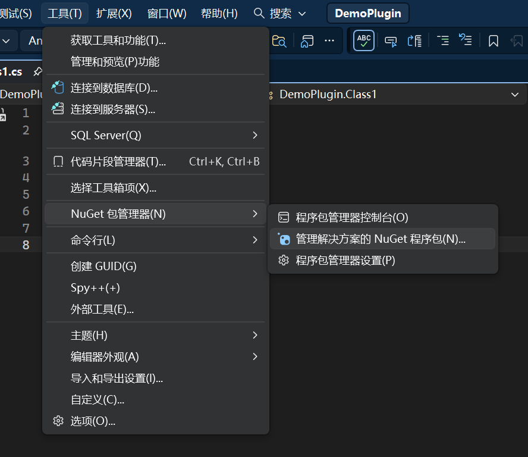
Task: Select 管理解决方案的 NuGet 程序包(N)...
Action: (x=381, y=239)
